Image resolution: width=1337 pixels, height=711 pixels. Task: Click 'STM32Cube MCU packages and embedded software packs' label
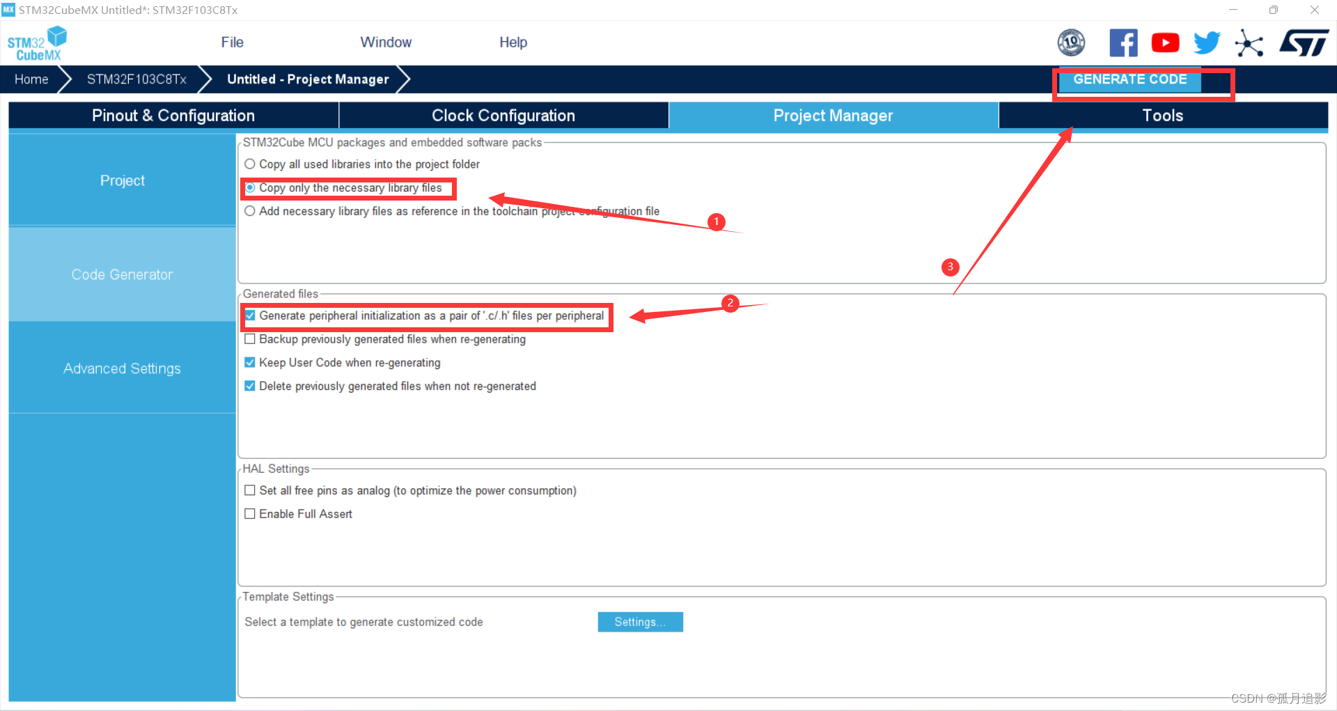click(392, 142)
